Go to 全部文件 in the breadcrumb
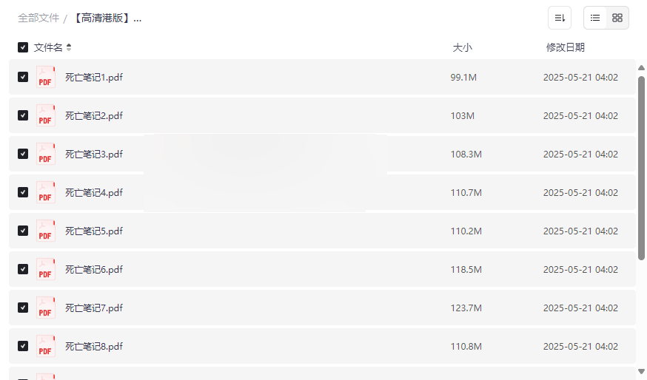 pos(38,18)
